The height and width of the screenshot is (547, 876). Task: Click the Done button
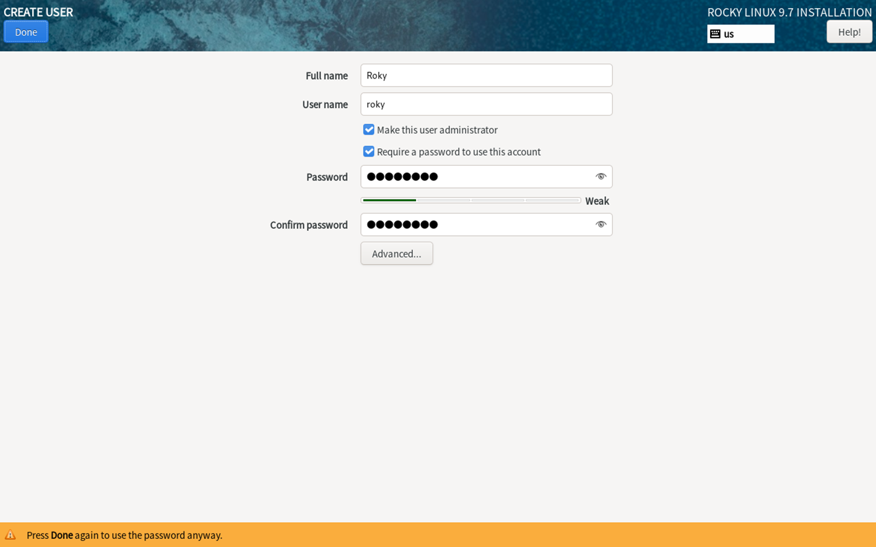tap(26, 32)
